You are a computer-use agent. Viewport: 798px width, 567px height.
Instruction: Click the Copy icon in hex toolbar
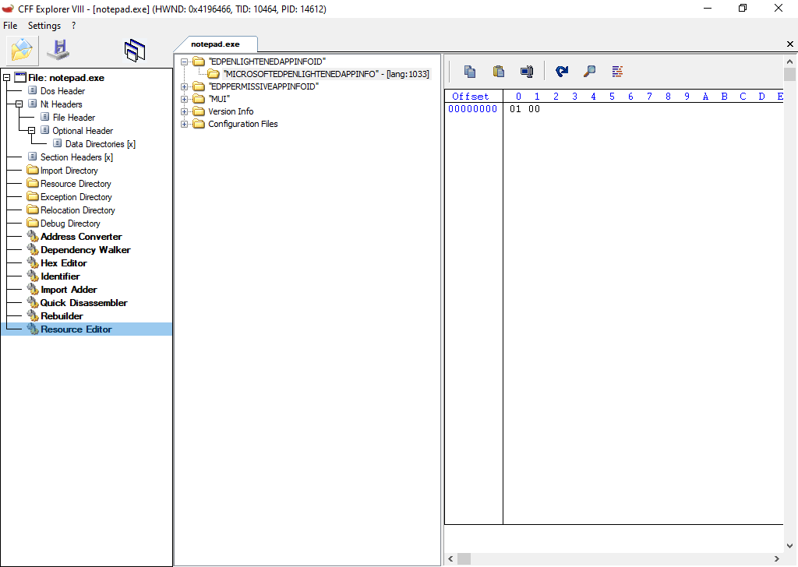tap(470, 72)
